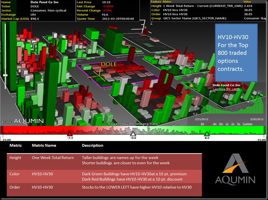This screenshot has width=268, height=200.
Task: Click the Metric Name column header
Action: [44, 146]
